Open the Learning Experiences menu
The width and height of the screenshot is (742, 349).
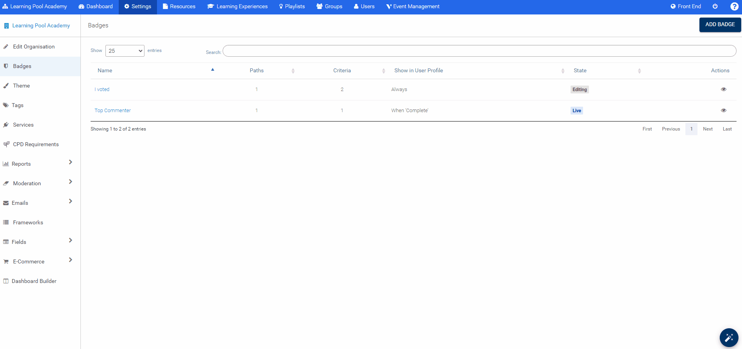click(237, 7)
